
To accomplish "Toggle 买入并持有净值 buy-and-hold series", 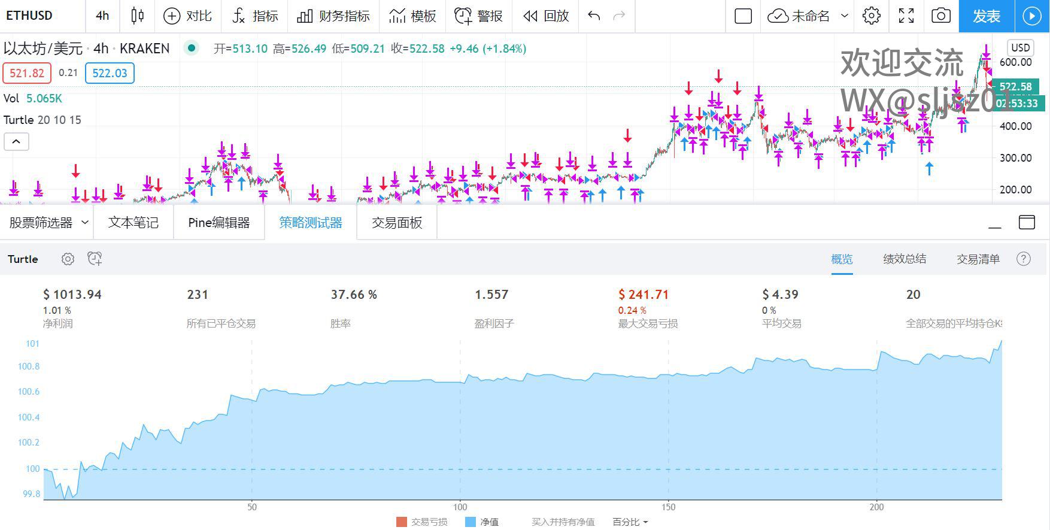I will [563, 522].
